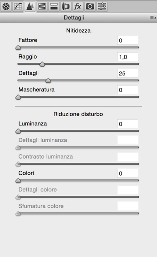Screen dimensions: 157x257
Task: Click the Raggio value field showing 1,0
Action: pyautogui.click(x=128, y=57)
